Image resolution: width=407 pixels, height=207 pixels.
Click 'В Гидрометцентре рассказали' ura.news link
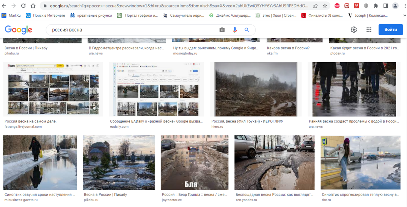(x=126, y=48)
